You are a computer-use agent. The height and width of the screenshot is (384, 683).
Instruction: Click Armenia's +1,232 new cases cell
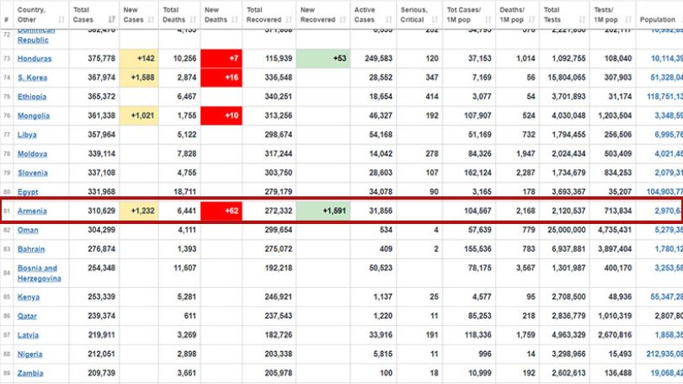coord(139,211)
